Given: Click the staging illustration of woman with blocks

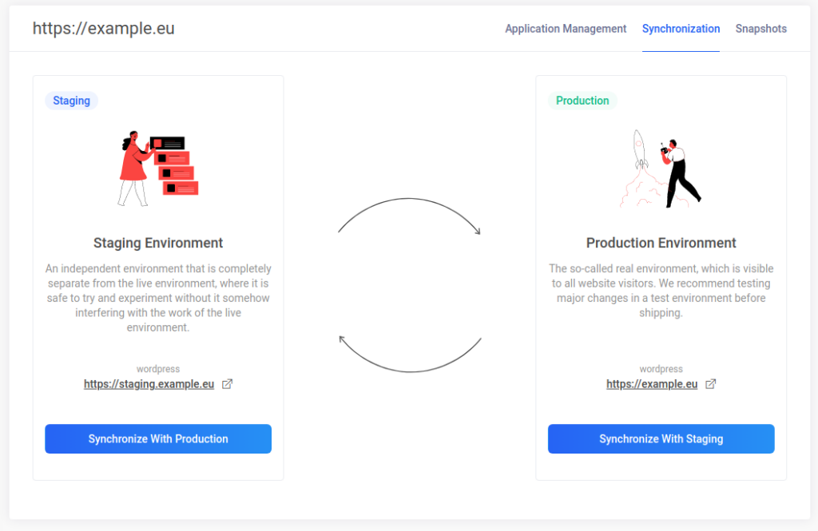Looking at the screenshot, I should click(157, 168).
